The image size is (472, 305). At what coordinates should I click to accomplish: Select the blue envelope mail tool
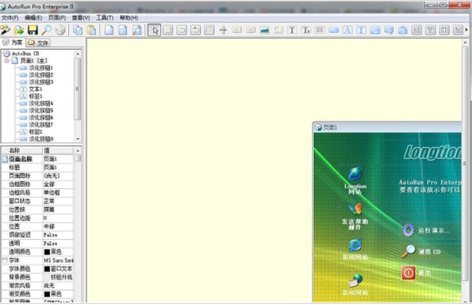point(402,30)
